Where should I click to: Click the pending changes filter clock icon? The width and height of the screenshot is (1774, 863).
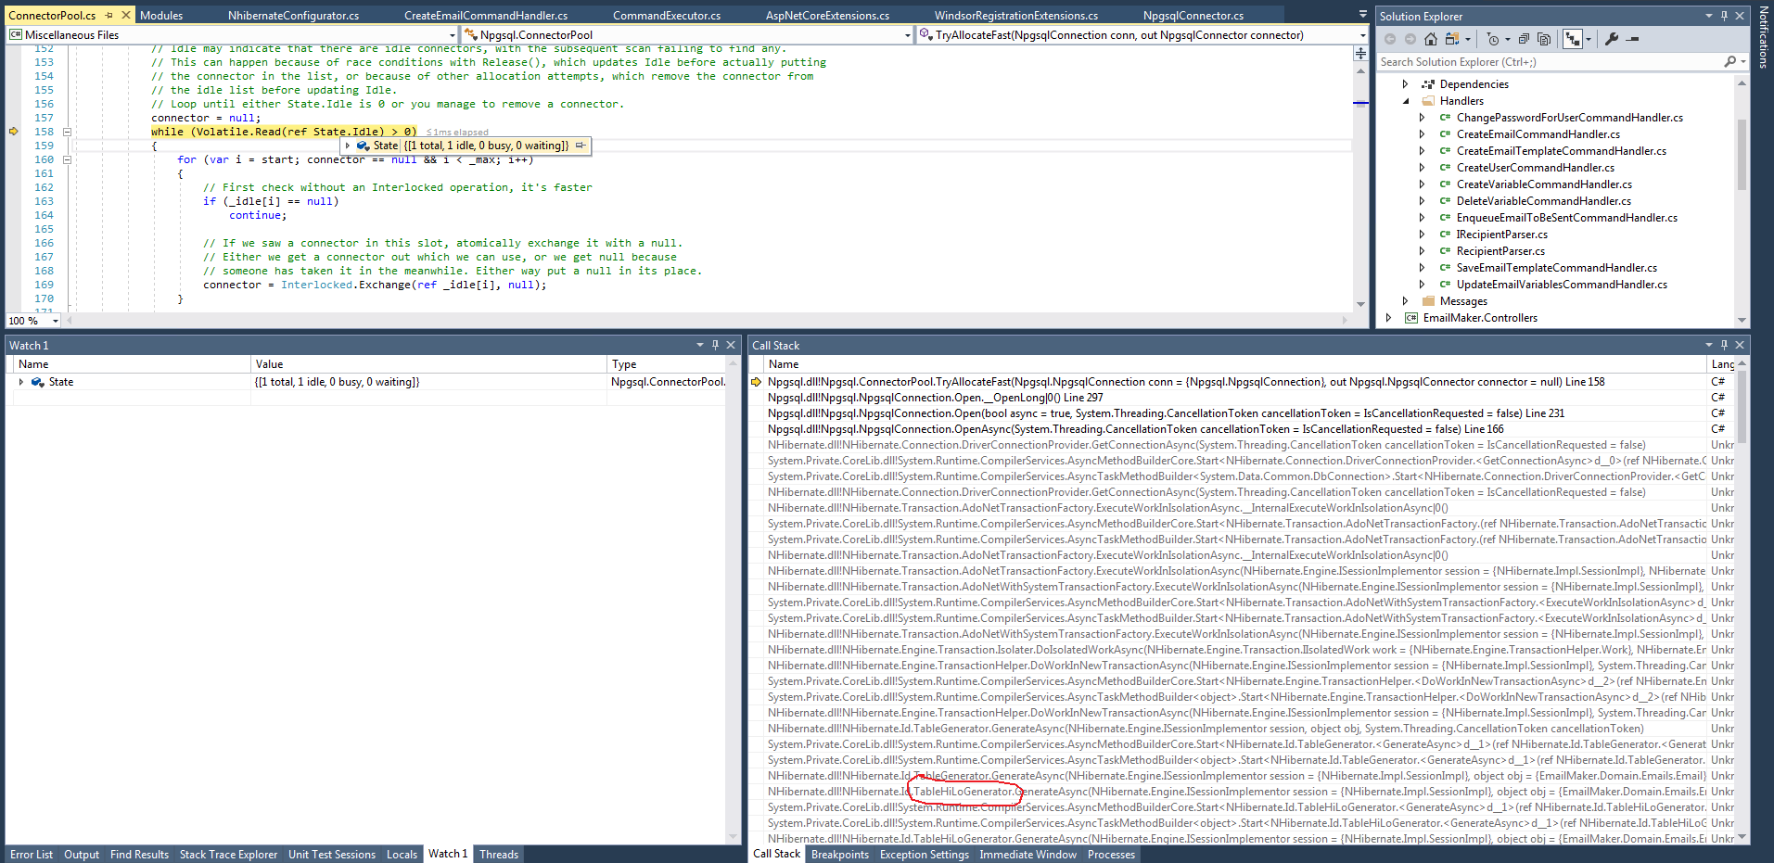(1494, 39)
